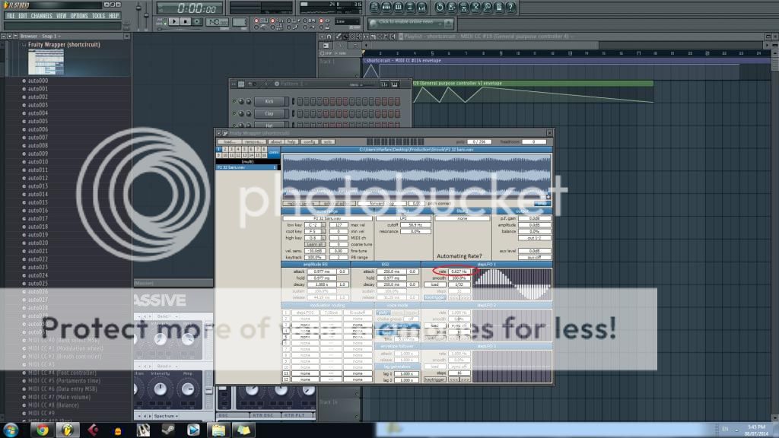Click the Save project toolbar icon

pyautogui.click(x=452, y=7)
